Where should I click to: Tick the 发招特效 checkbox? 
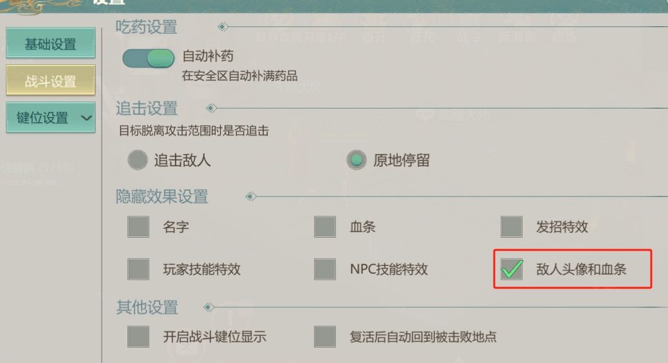512,227
